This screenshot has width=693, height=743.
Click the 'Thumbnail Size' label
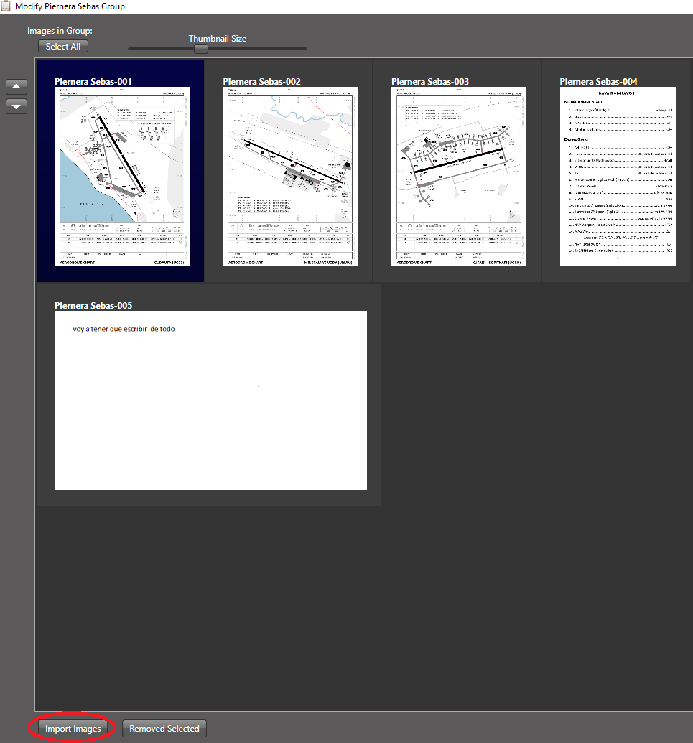218,38
